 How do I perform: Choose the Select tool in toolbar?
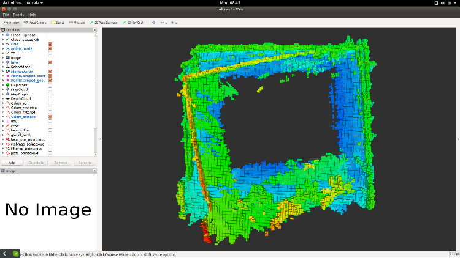point(58,23)
